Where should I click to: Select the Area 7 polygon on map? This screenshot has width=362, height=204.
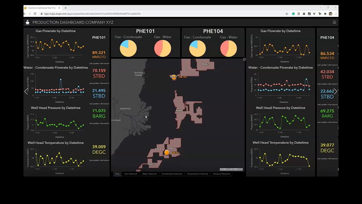[x=171, y=148]
